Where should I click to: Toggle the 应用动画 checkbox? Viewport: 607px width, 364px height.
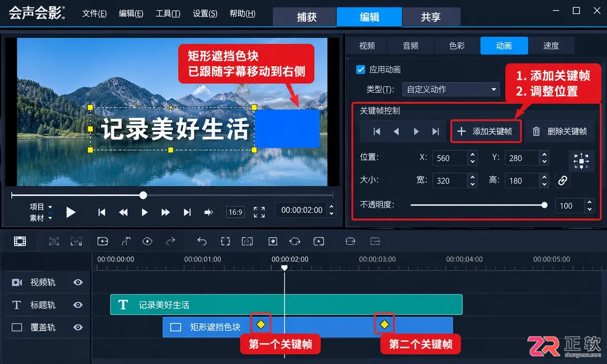[360, 70]
